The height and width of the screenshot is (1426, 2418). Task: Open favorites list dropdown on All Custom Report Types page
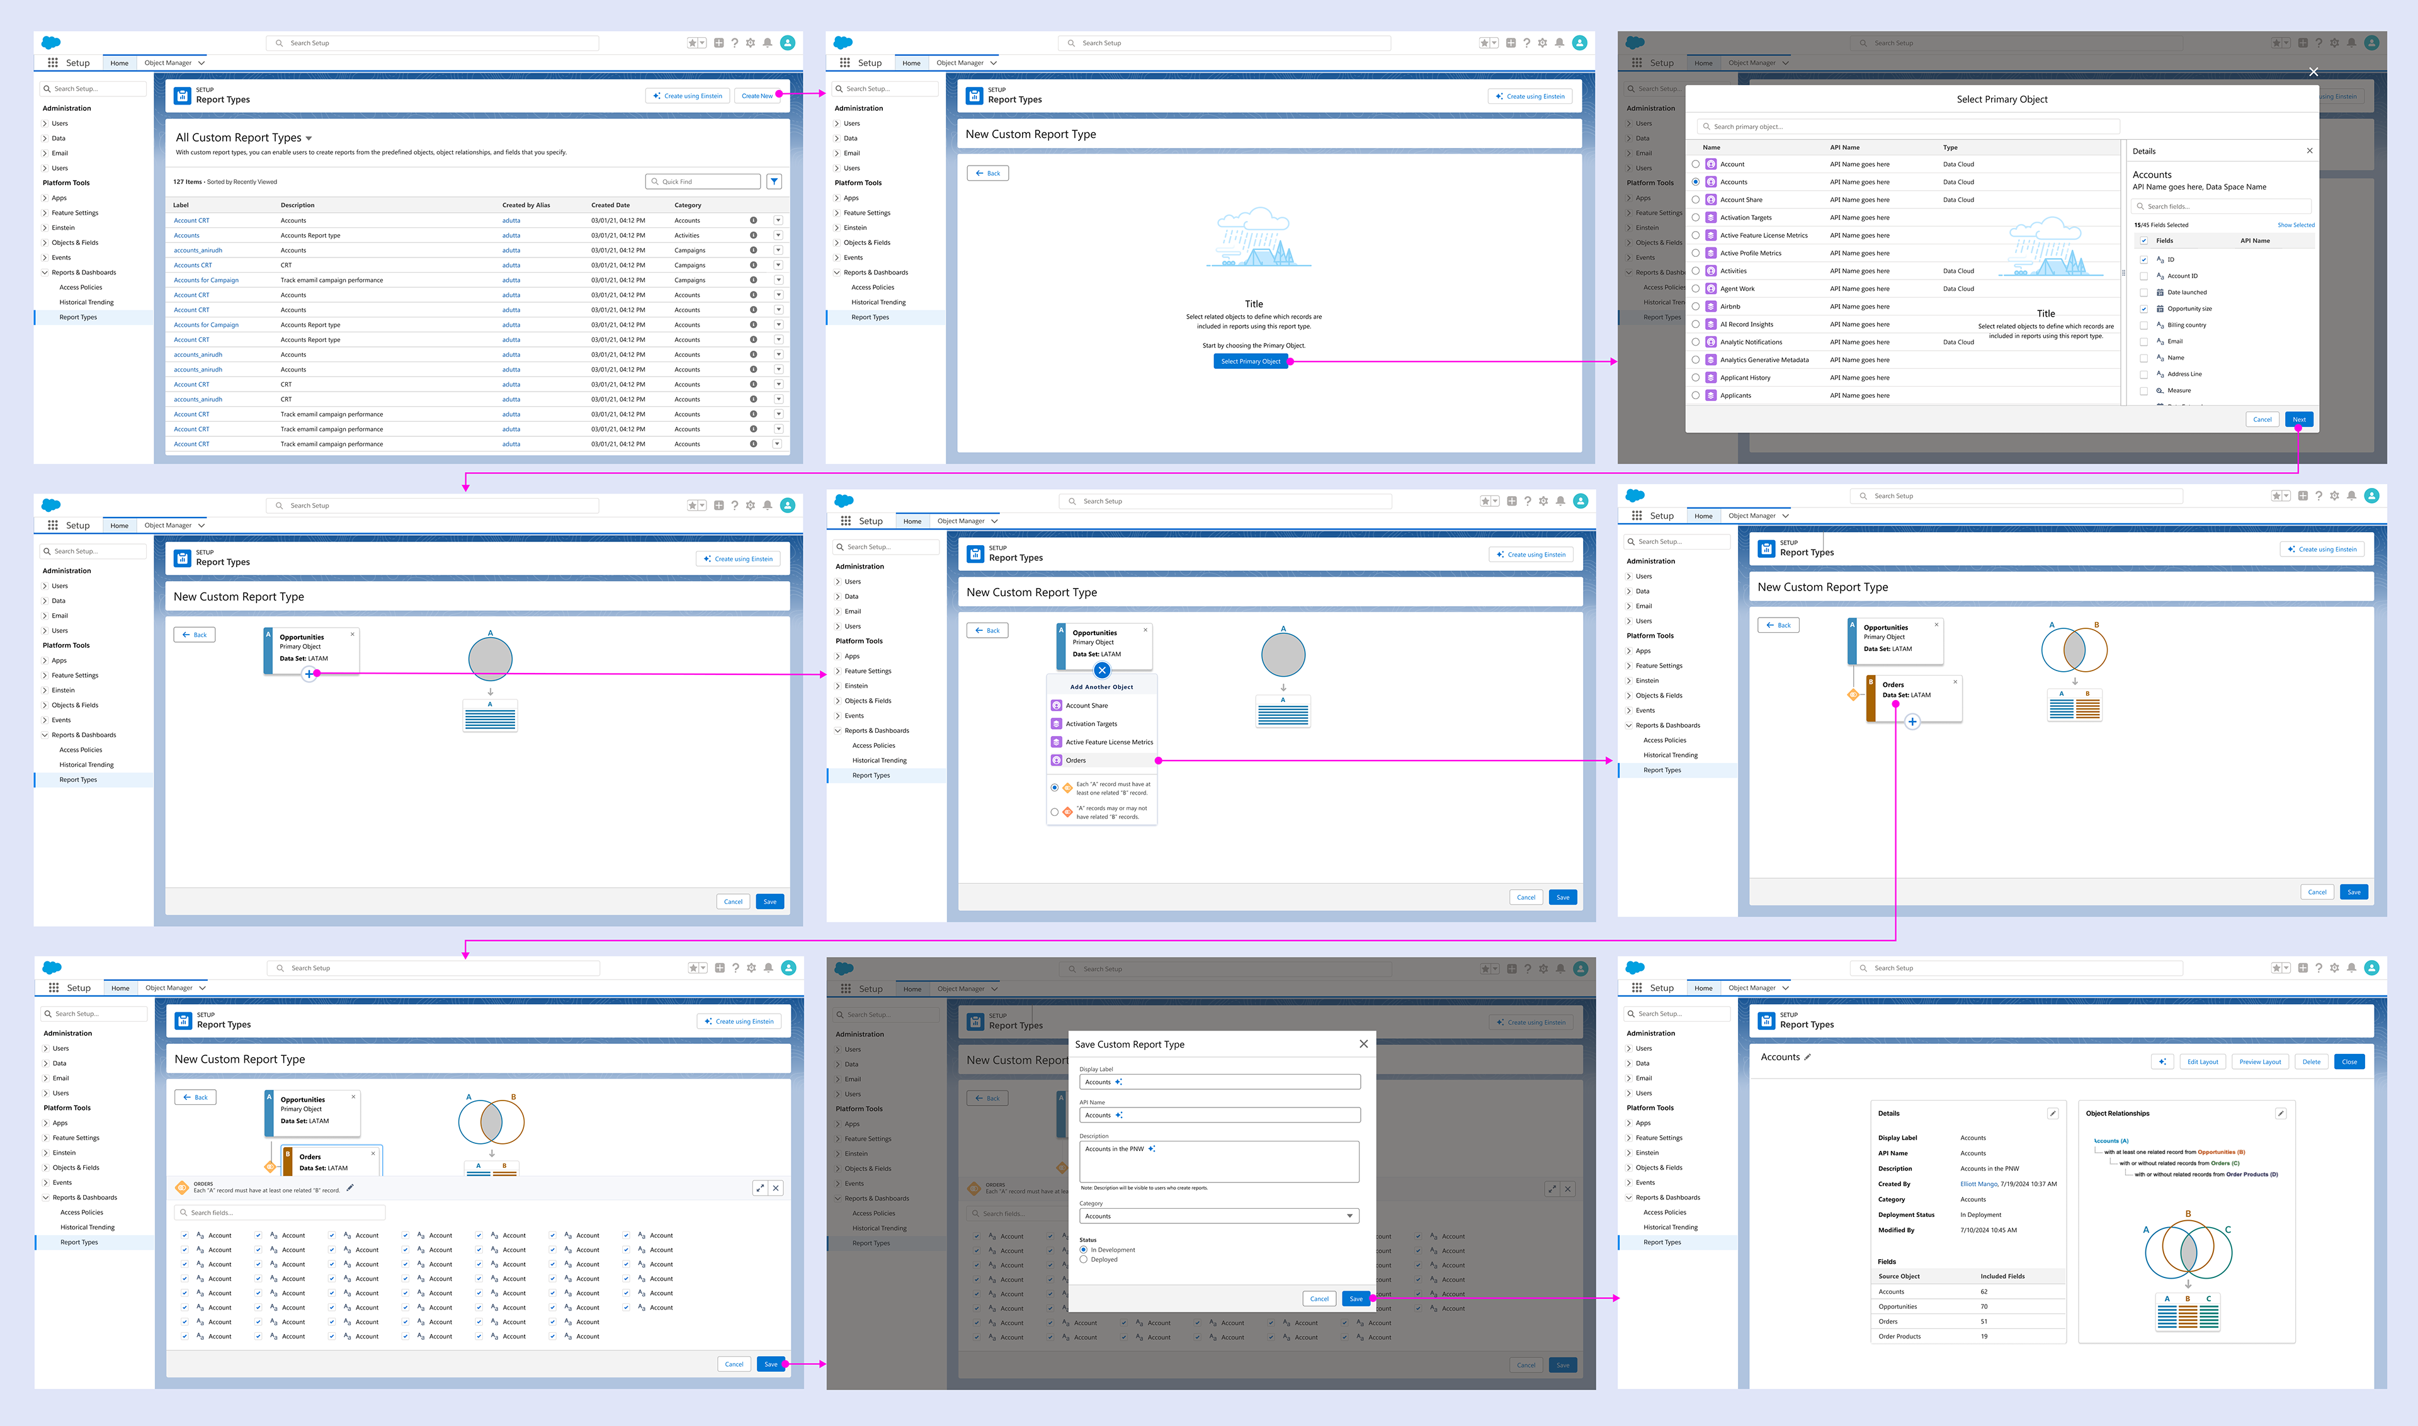703,43
